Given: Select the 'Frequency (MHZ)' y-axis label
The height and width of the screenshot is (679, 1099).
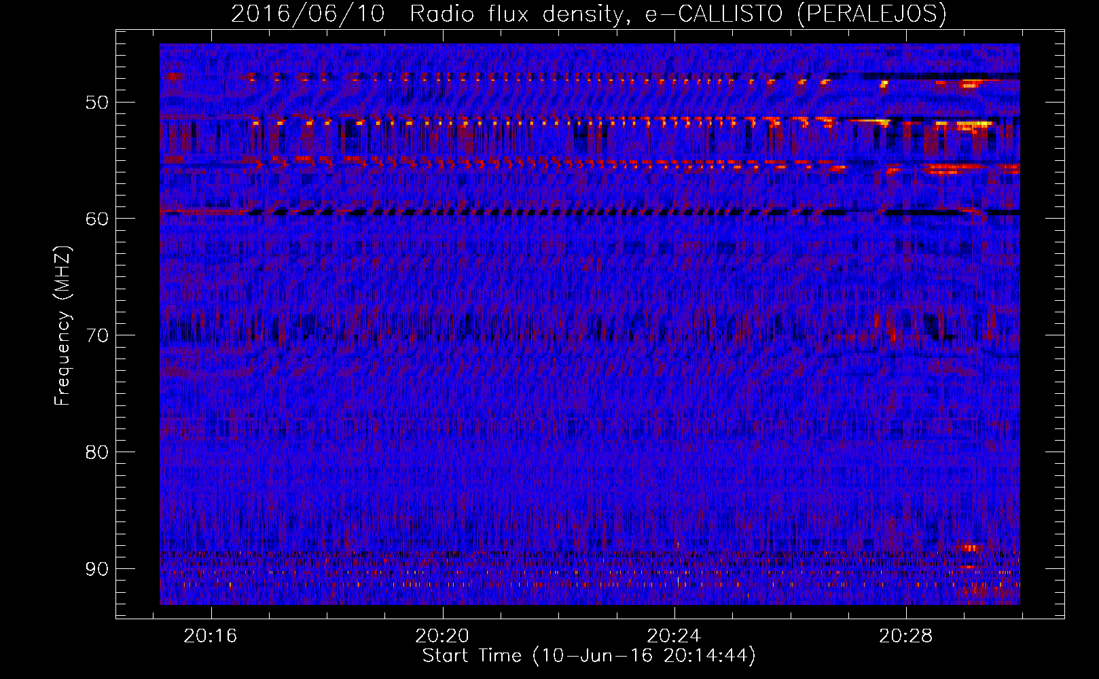Looking at the screenshot, I should point(62,326).
